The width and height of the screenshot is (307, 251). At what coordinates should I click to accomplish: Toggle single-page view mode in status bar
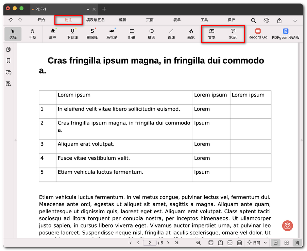[276, 243]
